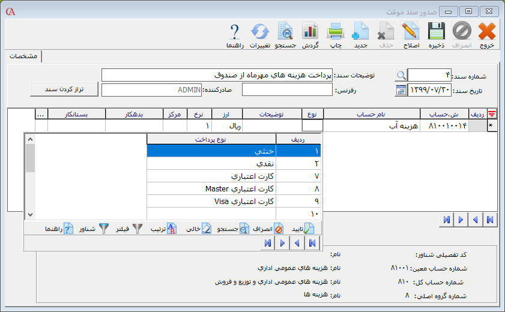Cancel popup with انصراف button
505x312 pixels.
click(268, 229)
